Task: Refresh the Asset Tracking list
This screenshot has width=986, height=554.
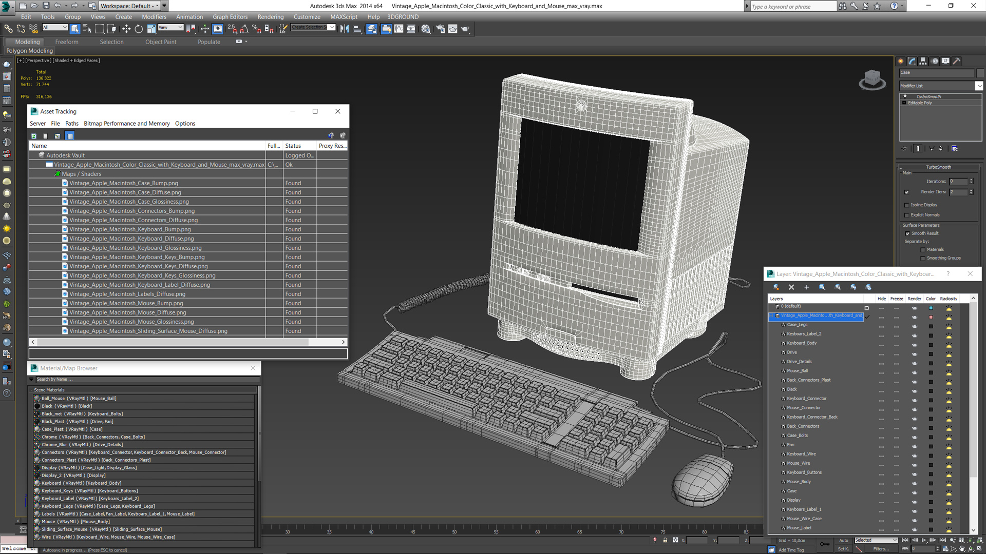Action: 34,136
